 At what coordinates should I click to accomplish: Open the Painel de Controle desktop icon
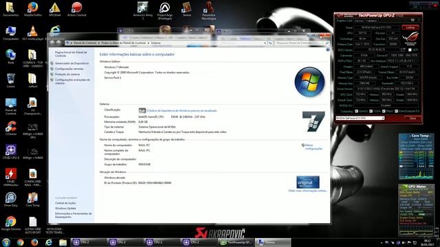11,106
